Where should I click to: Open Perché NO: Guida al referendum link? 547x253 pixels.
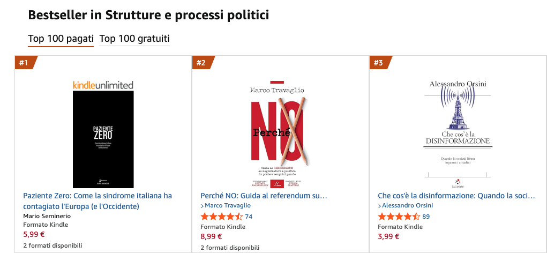tap(264, 196)
